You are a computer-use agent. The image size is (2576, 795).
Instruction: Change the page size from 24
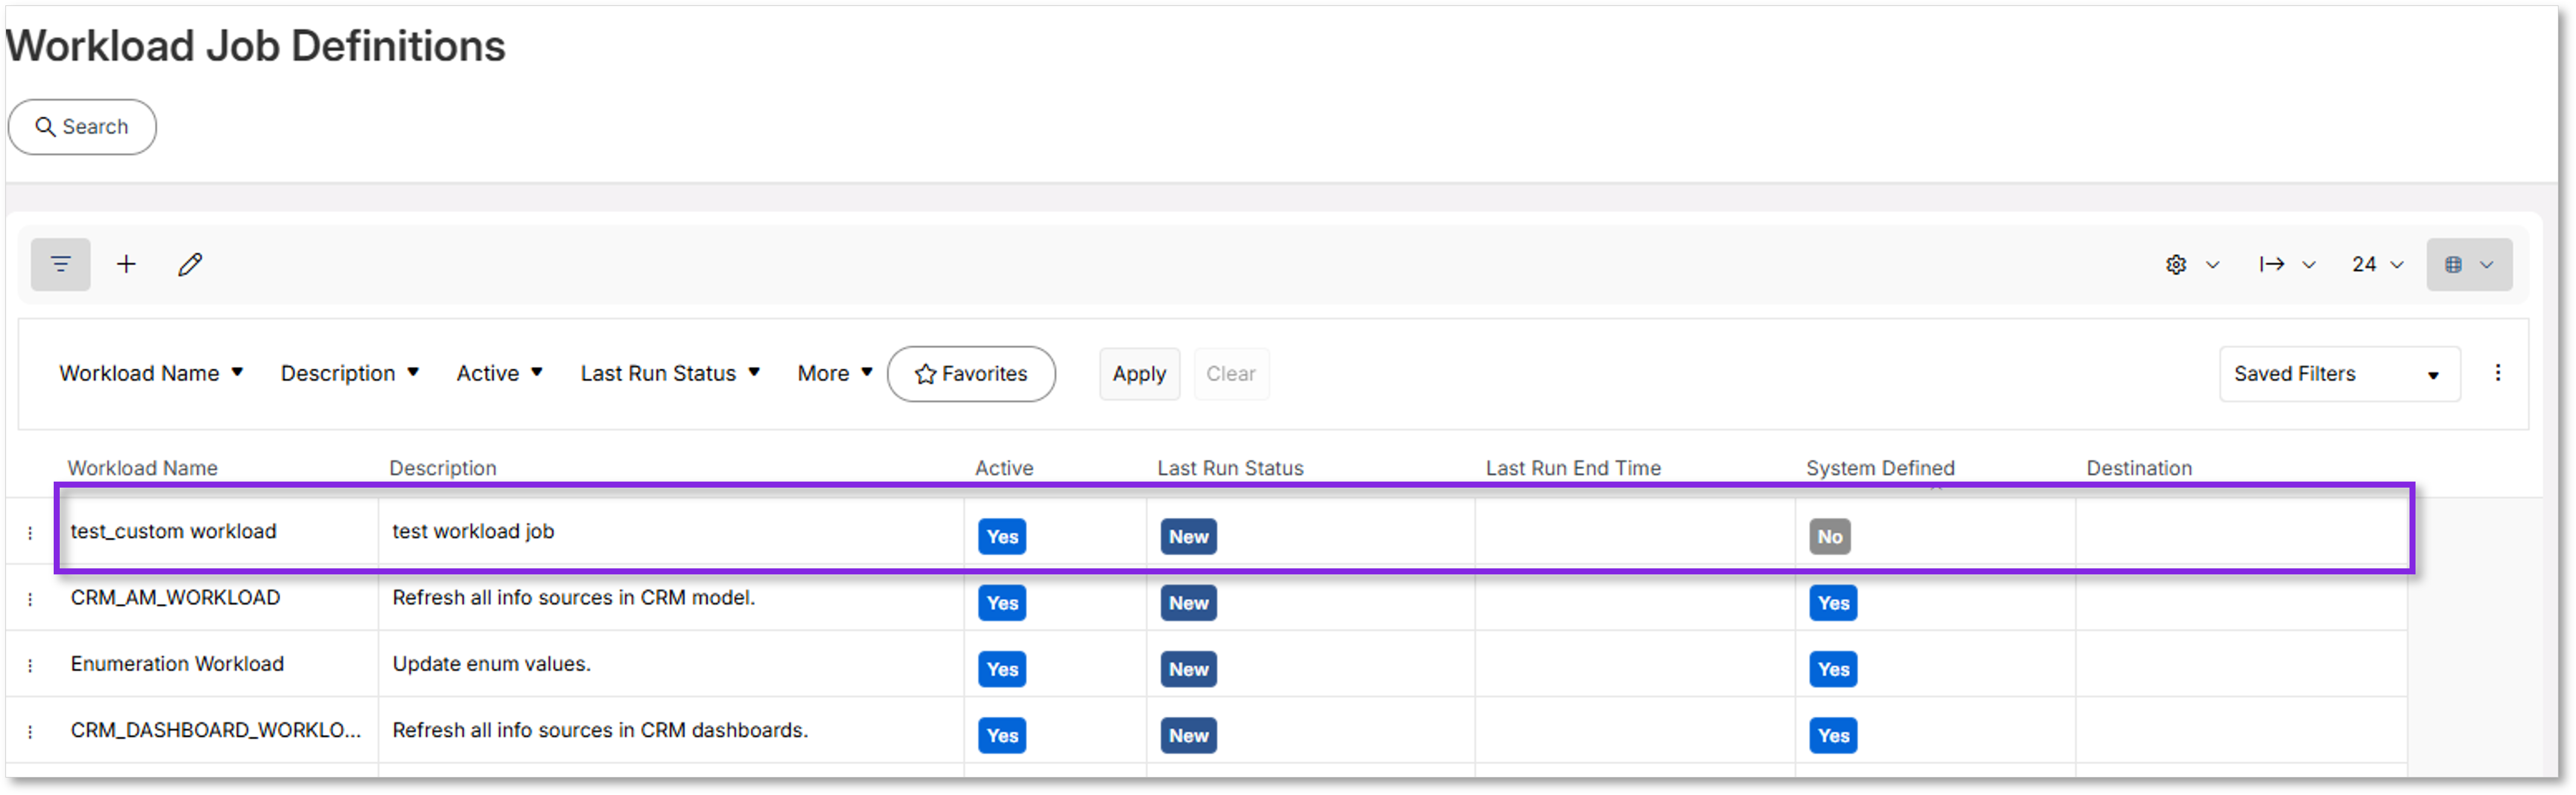click(2377, 265)
